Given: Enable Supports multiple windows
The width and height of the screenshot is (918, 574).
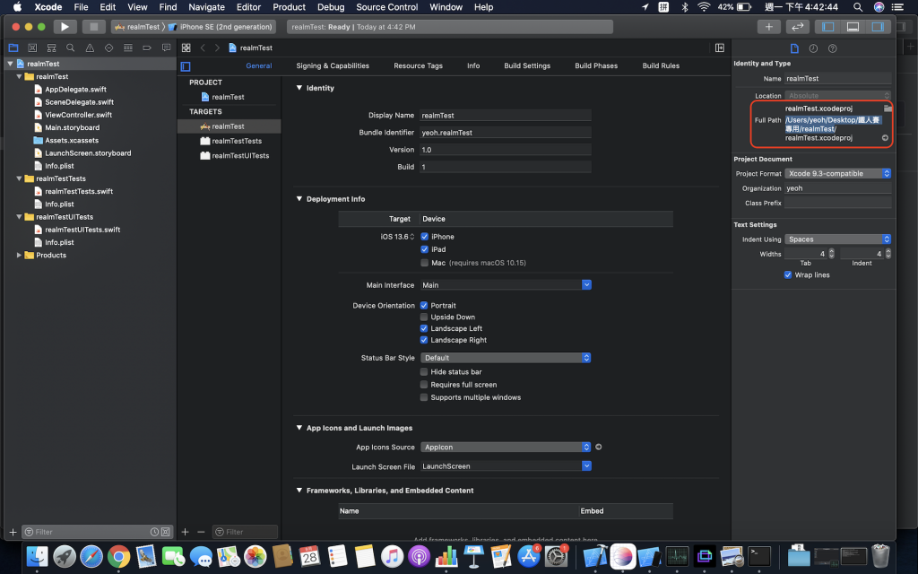Looking at the screenshot, I should (424, 397).
